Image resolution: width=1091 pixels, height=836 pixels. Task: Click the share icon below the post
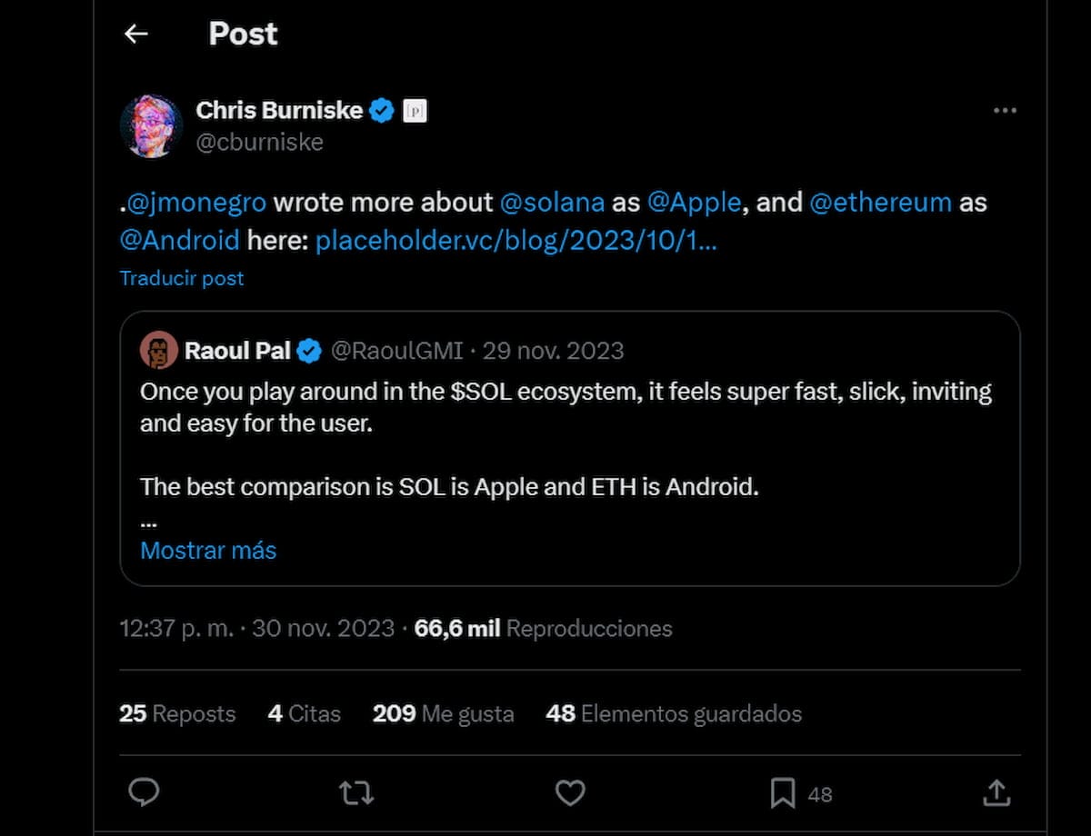(996, 792)
